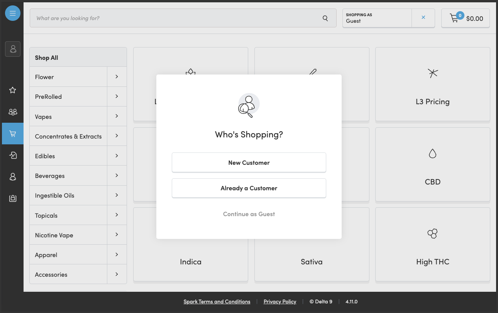
Task: Open the Beverages category
Action: tap(50, 176)
